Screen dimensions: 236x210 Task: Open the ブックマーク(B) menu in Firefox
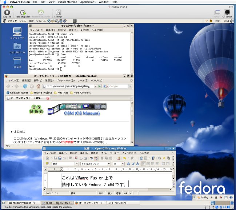[65, 80]
